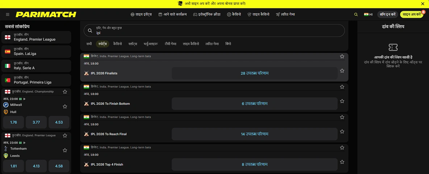Select odds 3.77 for Millwall match
The width and height of the screenshot is (429, 174).
point(36,122)
